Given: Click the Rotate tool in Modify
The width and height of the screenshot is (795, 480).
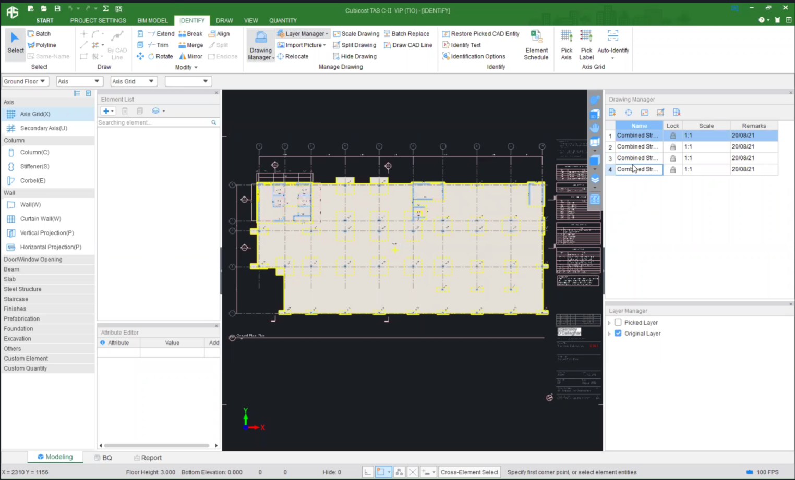Looking at the screenshot, I should (x=160, y=56).
